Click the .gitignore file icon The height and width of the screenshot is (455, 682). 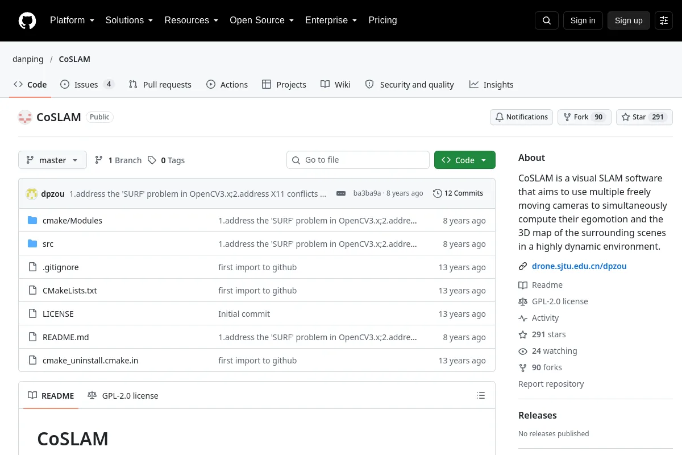tap(32, 267)
